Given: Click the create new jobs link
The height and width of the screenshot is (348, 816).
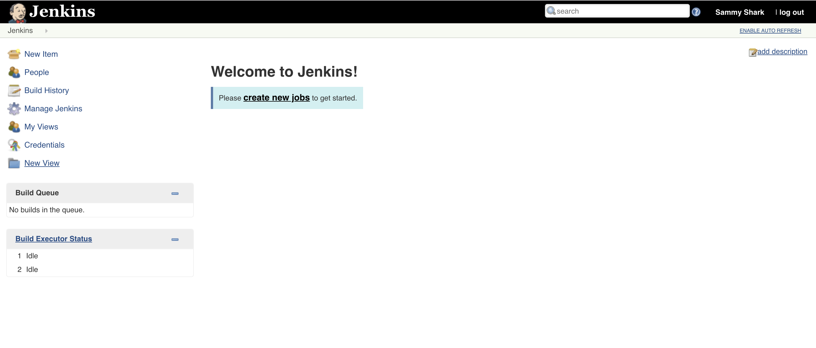Looking at the screenshot, I should click(276, 98).
